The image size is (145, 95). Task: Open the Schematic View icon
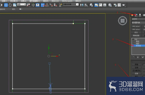click(105, 5)
